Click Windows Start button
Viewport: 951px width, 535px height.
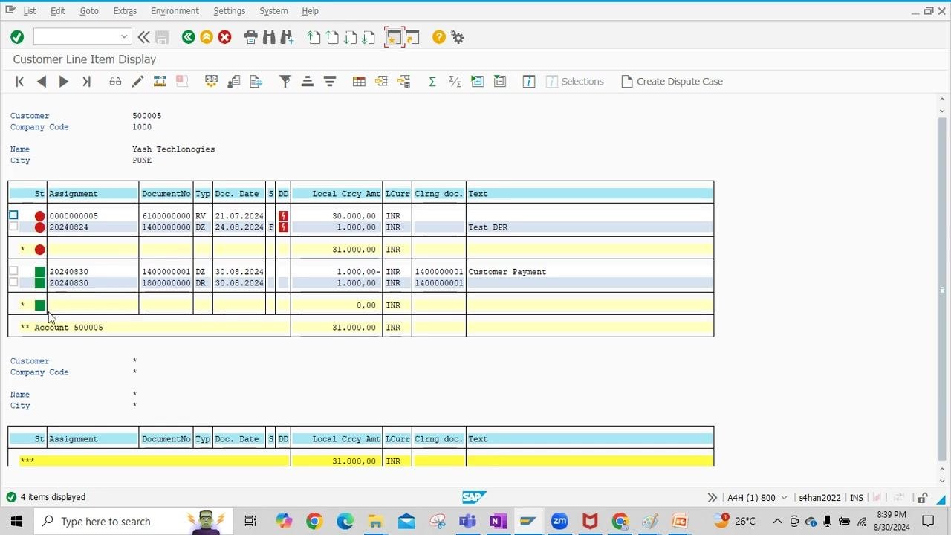click(16, 522)
